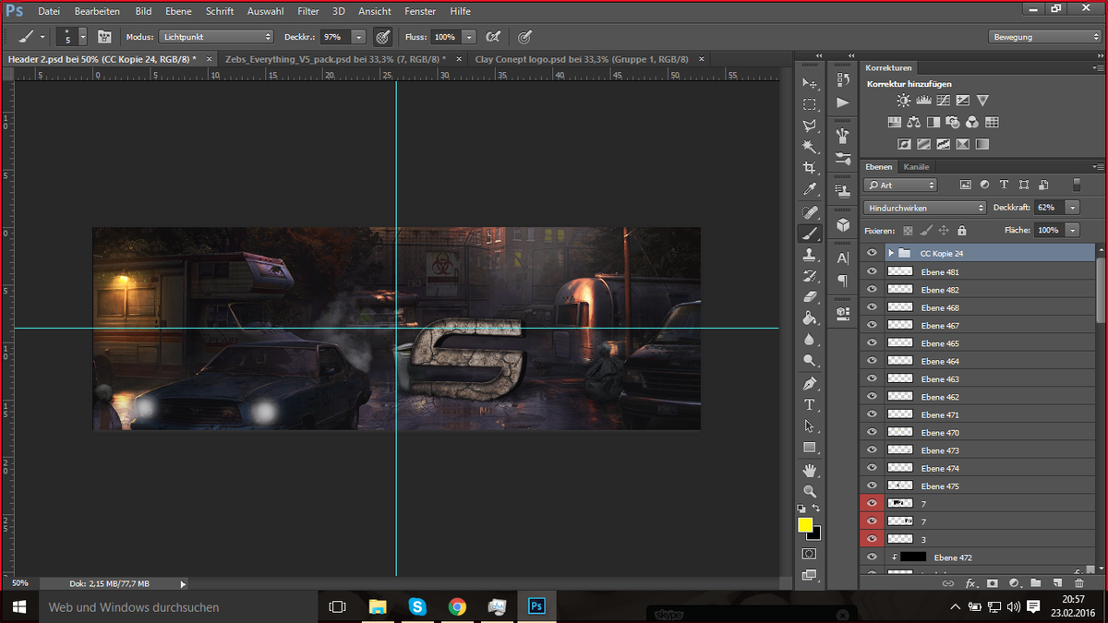Hide layer Ebene 468
This screenshot has height=623, width=1108.
pos(872,307)
